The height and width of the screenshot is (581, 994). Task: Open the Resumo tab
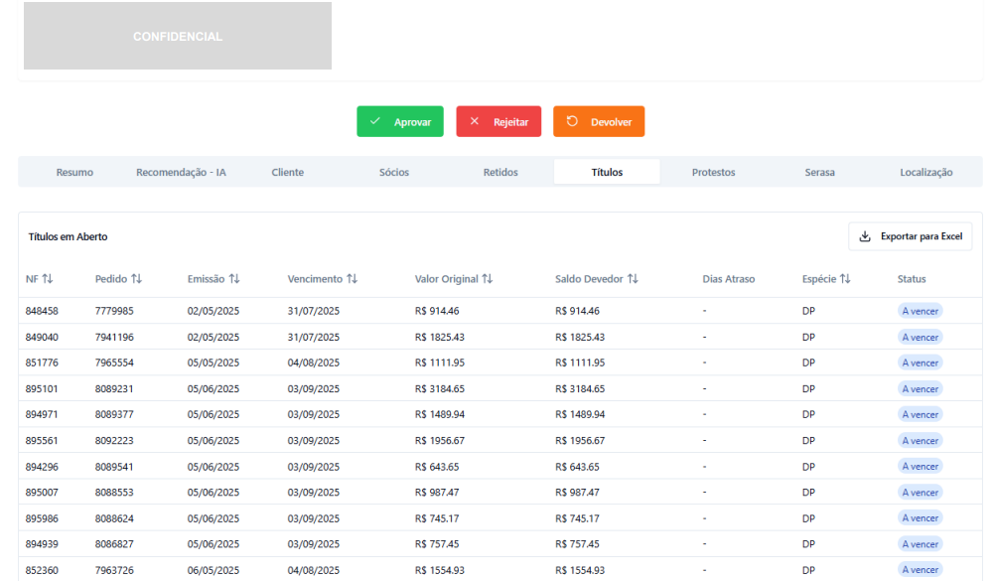[74, 172]
